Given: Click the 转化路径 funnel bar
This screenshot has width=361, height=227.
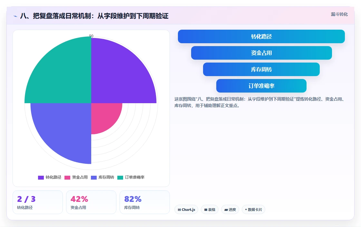Looking at the screenshot, I should point(261,36).
